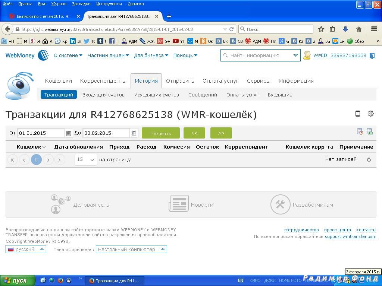Click the 'До' date field 03.02.2015
This screenshot has height=286, width=382.
(x=106, y=133)
